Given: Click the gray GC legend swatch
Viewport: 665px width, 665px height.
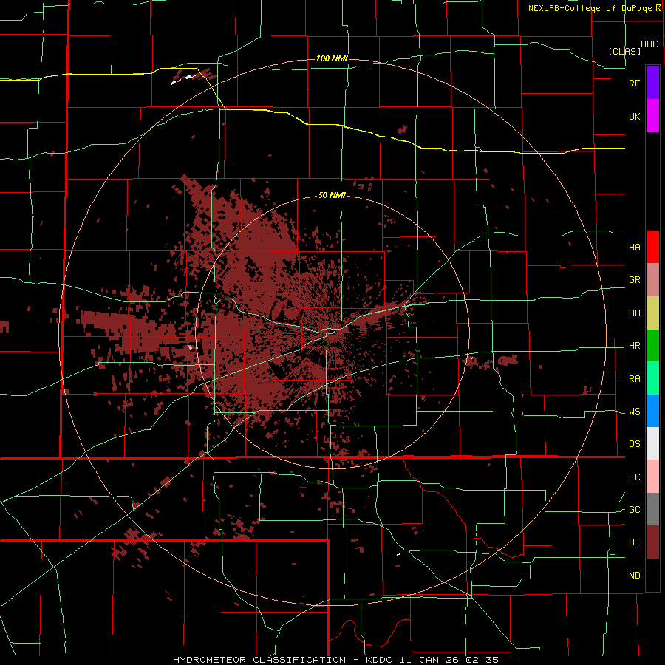Looking at the screenshot, I should [652, 509].
